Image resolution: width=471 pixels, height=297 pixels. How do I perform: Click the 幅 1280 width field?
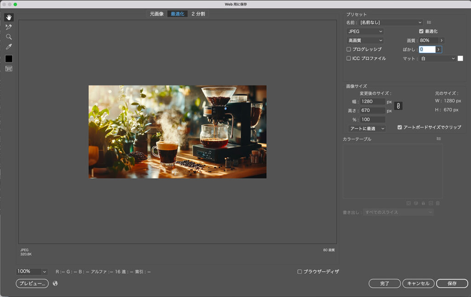point(373,102)
